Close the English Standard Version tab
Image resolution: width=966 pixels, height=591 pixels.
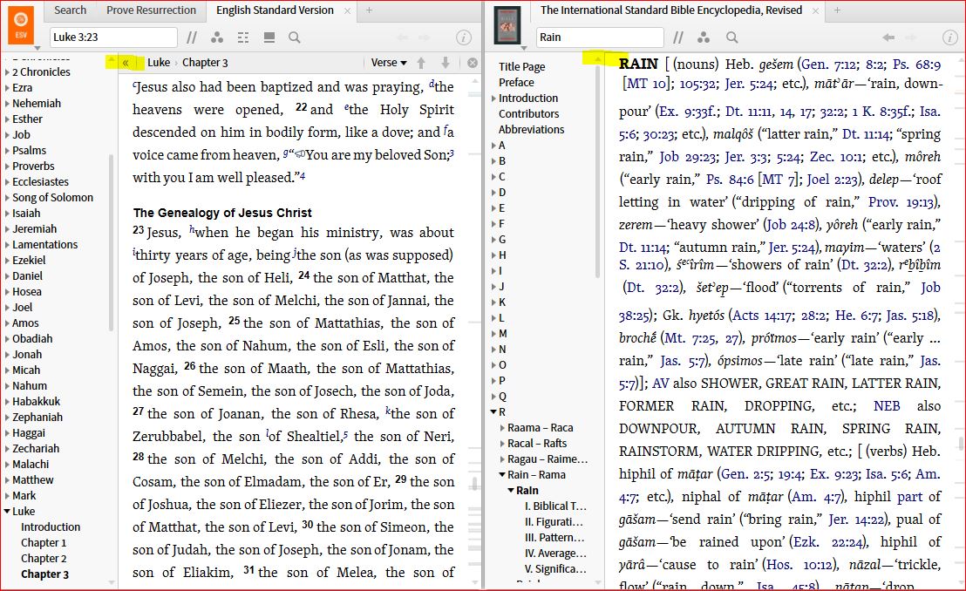click(348, 11)
